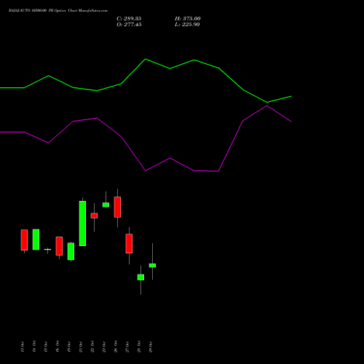Click the open value O: 277.45

pos(129,25)
